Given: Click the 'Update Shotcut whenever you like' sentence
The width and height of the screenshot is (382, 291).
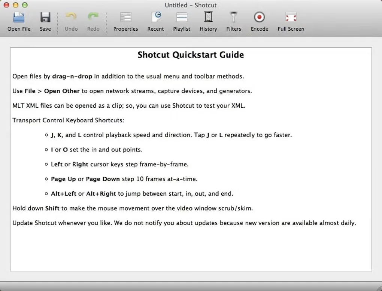Looking at the screenshot, I should coord(184,223).
